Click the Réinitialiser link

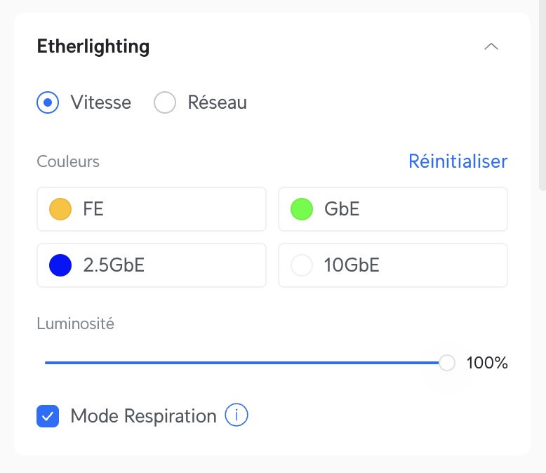coord(458,161)
